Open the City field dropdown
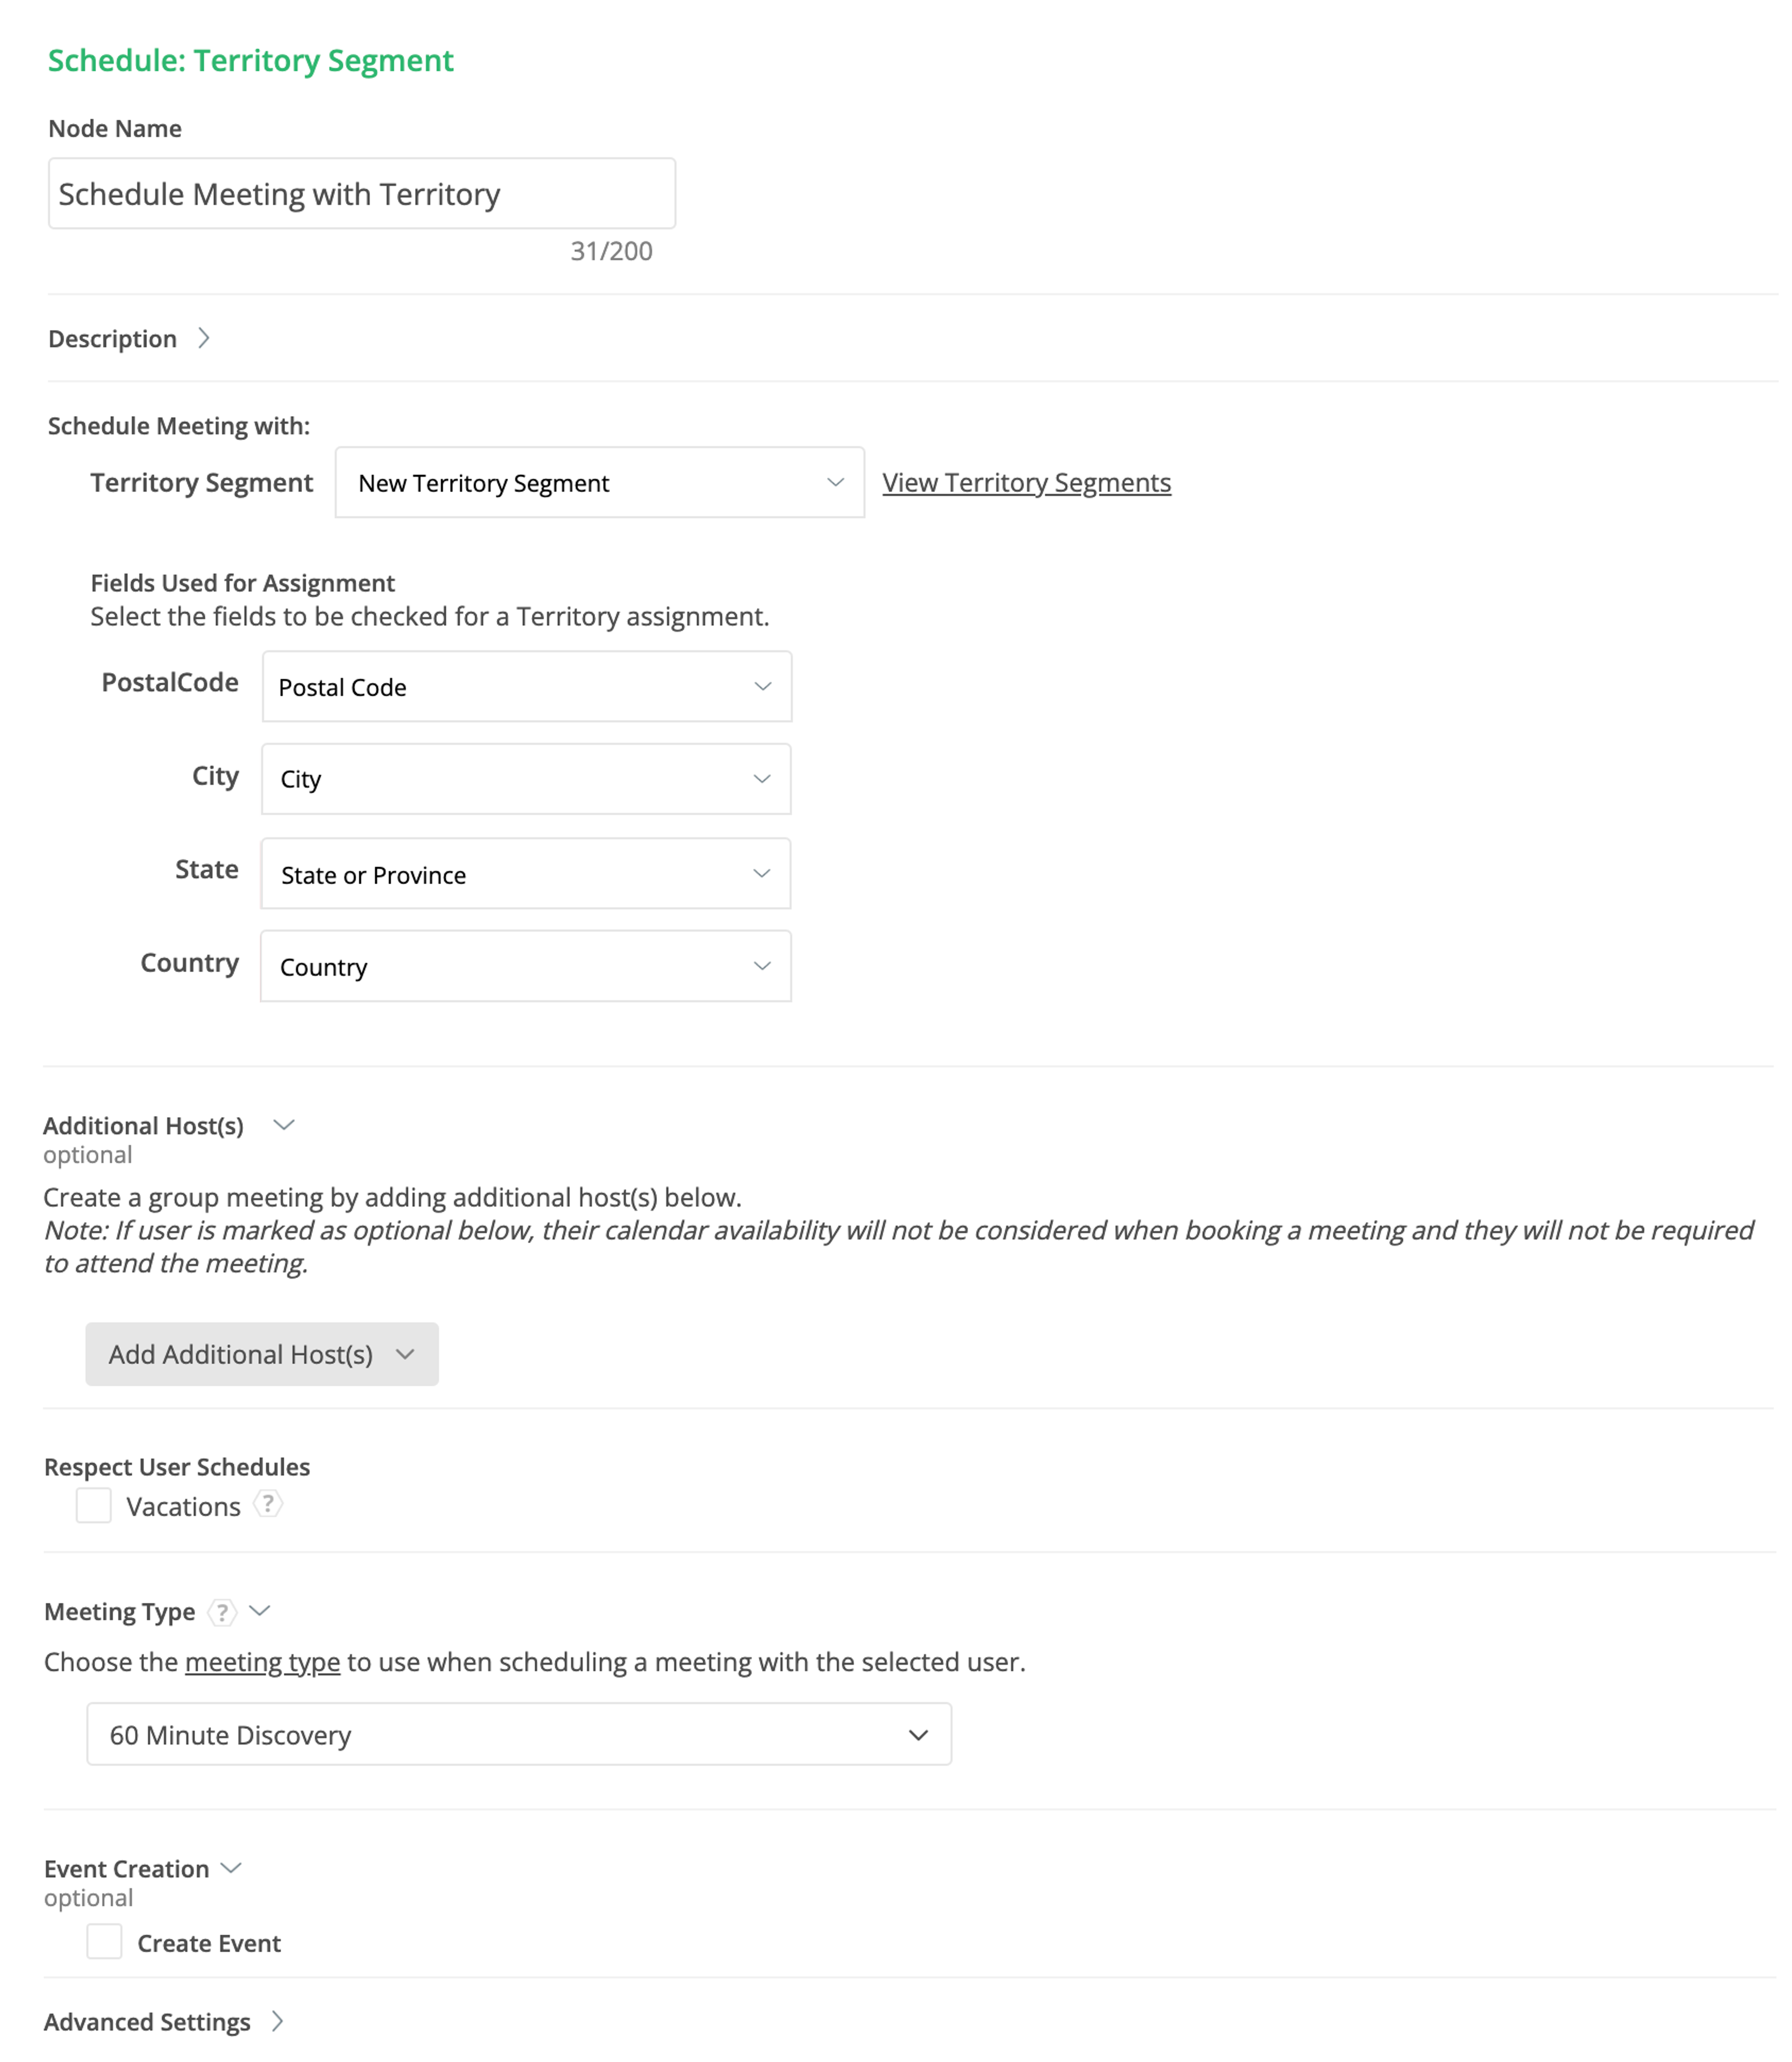The height and width of the screenshot is (2062, 1792). 526,779
